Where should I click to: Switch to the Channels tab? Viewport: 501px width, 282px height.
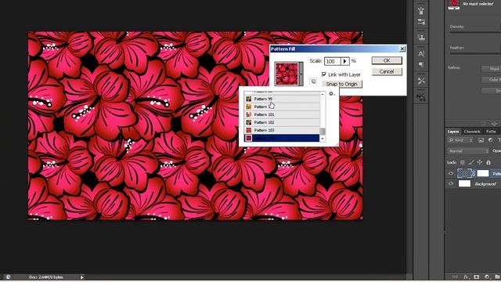(472, 132)
